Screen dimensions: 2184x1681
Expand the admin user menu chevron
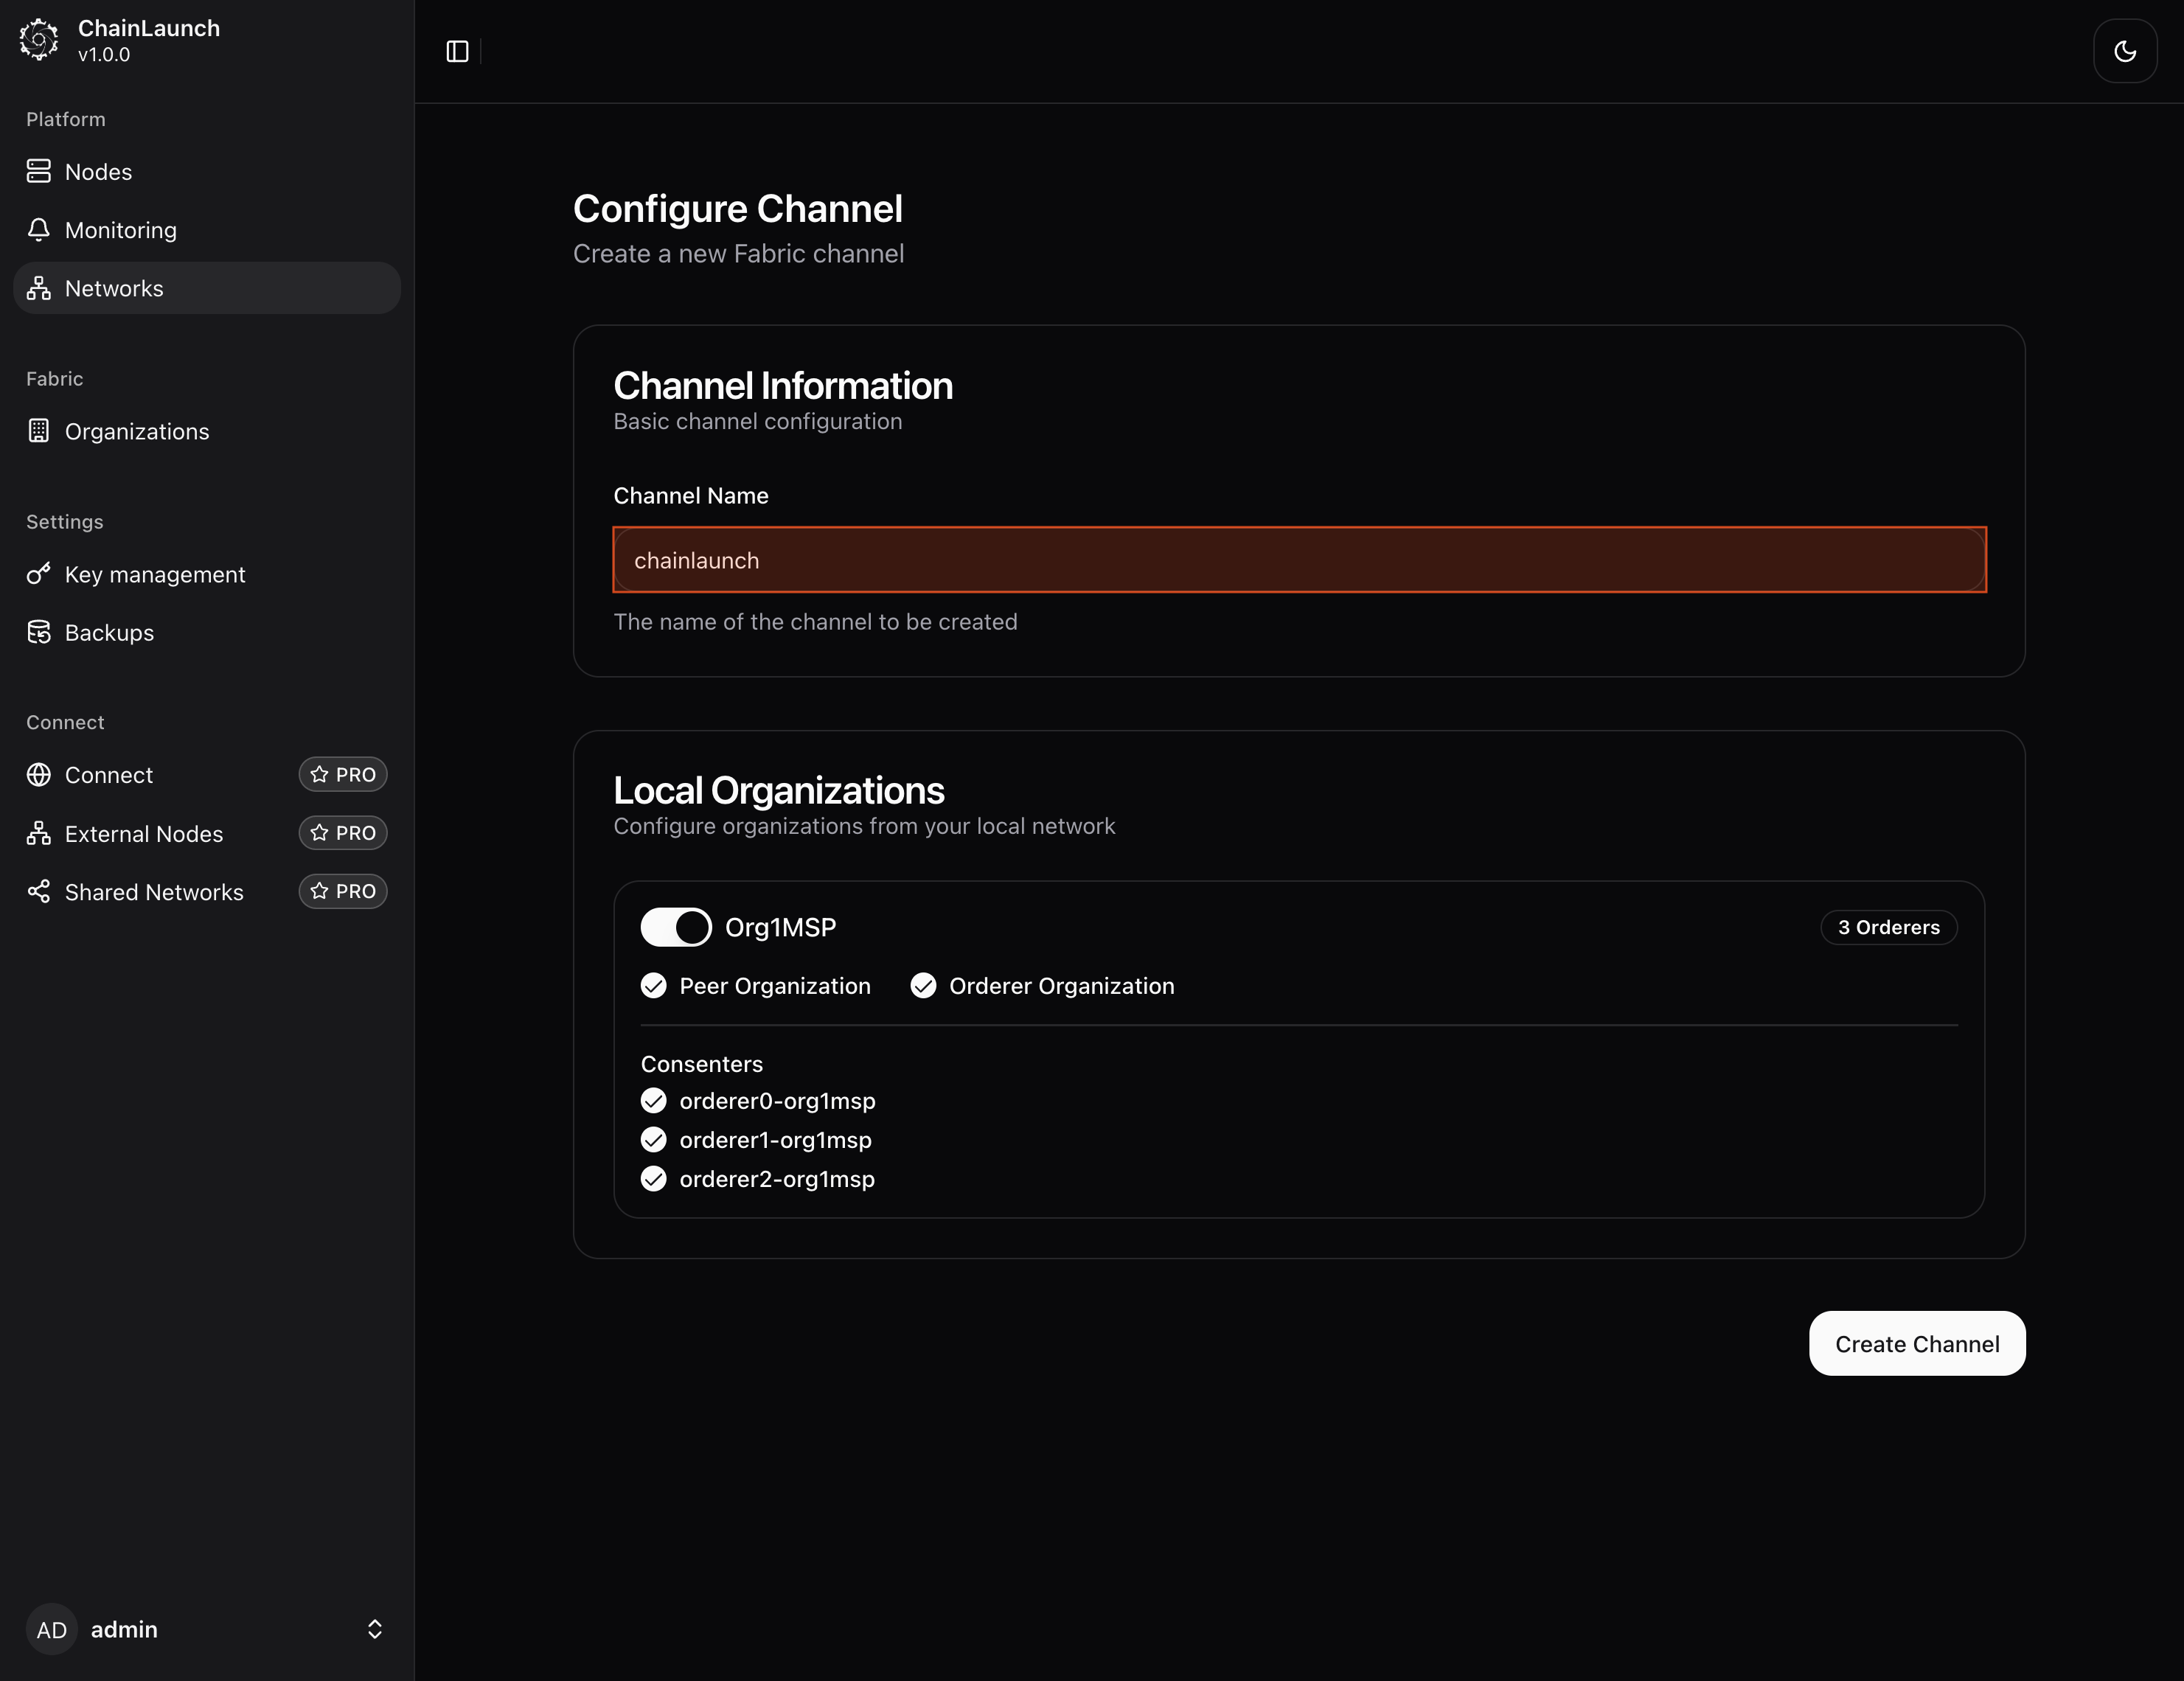pyautogui.click(x=375, y=1629)
